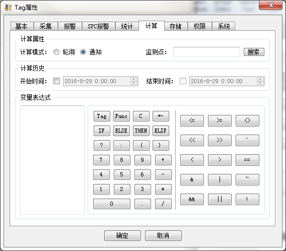The width and height of the screenshot is (286, 251).
Task: Click digit 7 on the keypad
Action: (101, 160)
